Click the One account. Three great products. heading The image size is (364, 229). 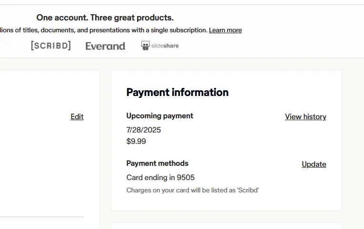pyautogui.click(x=105, y=18)
